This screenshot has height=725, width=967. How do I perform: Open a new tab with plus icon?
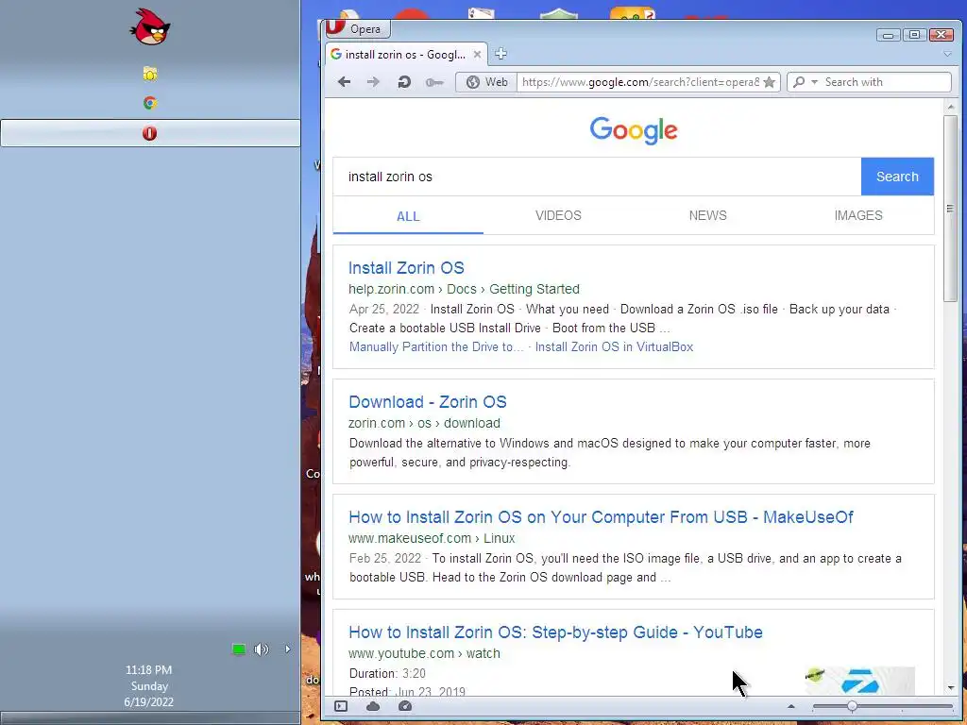500,54
